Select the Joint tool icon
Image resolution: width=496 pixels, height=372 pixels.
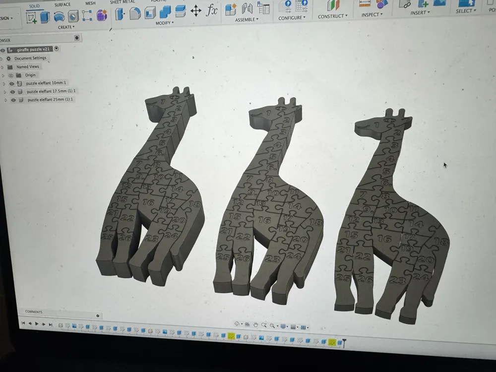247,8
